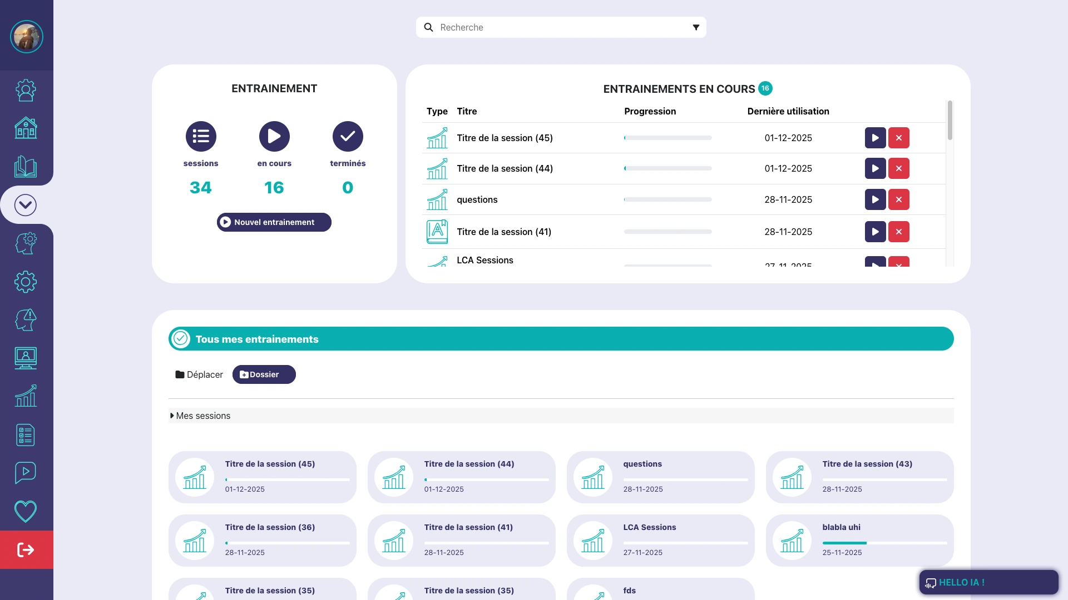Open settings gear in sidebar
The height and width of the screenshot is (600, 1068).
point(26,282)
